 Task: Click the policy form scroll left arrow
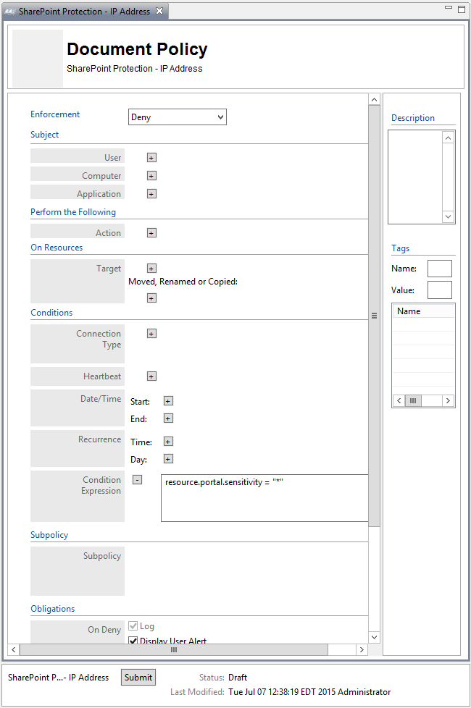click(x=14, y=650)
